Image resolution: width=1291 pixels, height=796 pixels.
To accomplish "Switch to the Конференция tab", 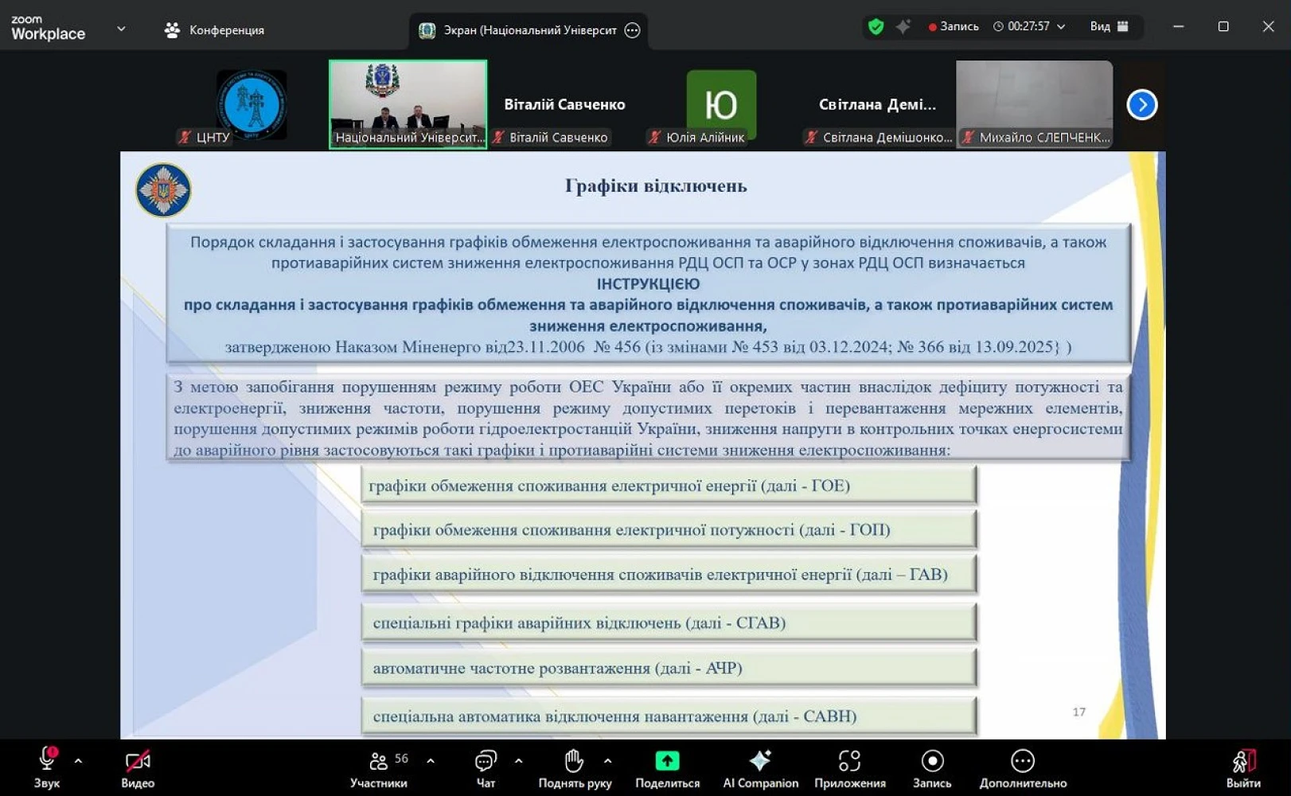I will (215, 30).
